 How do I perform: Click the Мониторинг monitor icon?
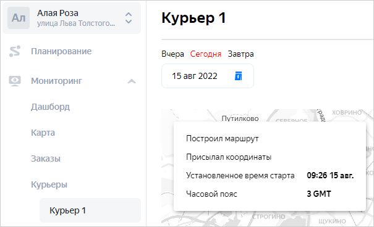click(15, 81)
